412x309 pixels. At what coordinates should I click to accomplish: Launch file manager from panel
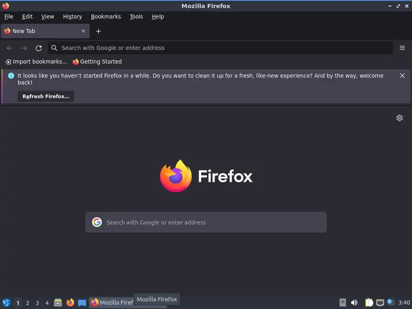point(58,303)
